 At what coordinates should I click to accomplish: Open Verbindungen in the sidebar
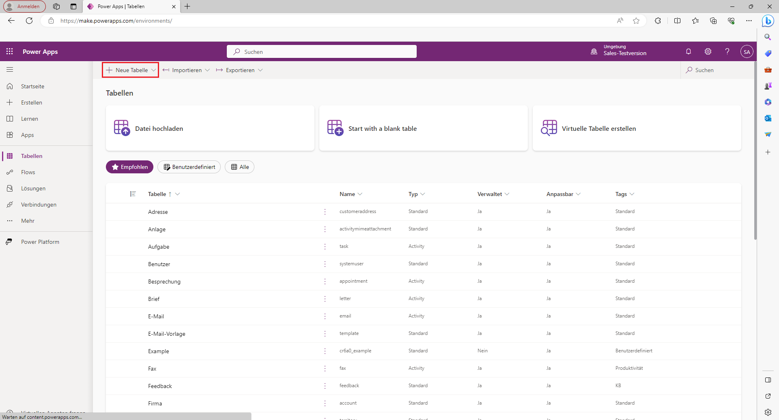tap(46, 205)
